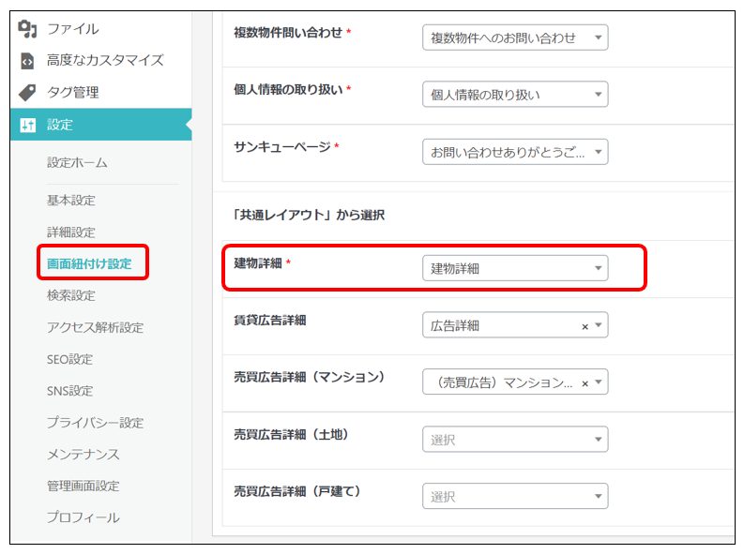This screenshot has height=554, width=744.
Task: Open the サンキューページ dropdown
Action: pos(515,152)
